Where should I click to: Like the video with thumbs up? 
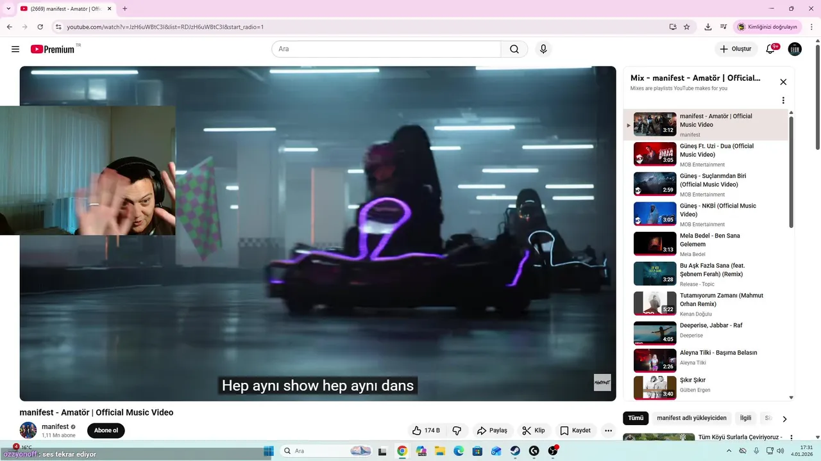[x=427, y=430]
